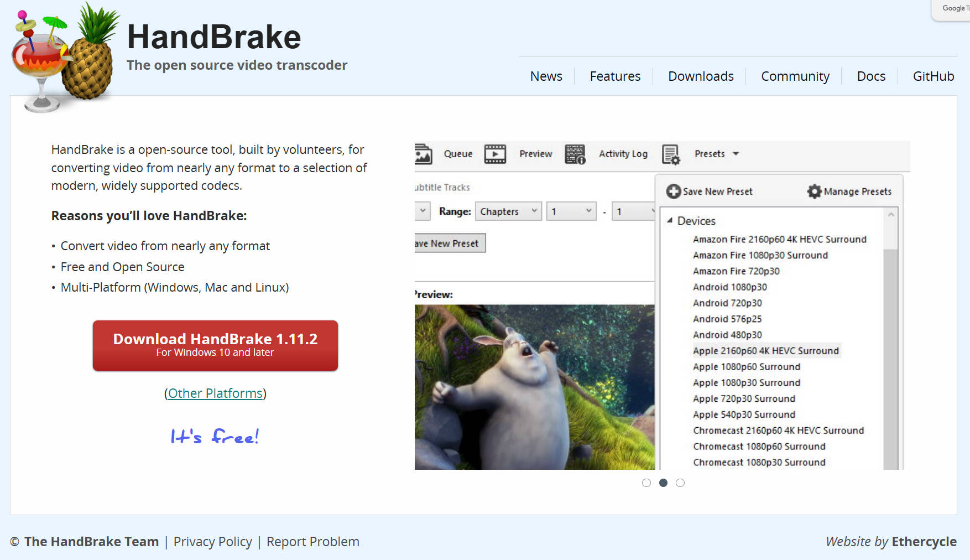The image size is (970, 560).
Task: Click the It's free! handwritten text
Action: [215, 437]
